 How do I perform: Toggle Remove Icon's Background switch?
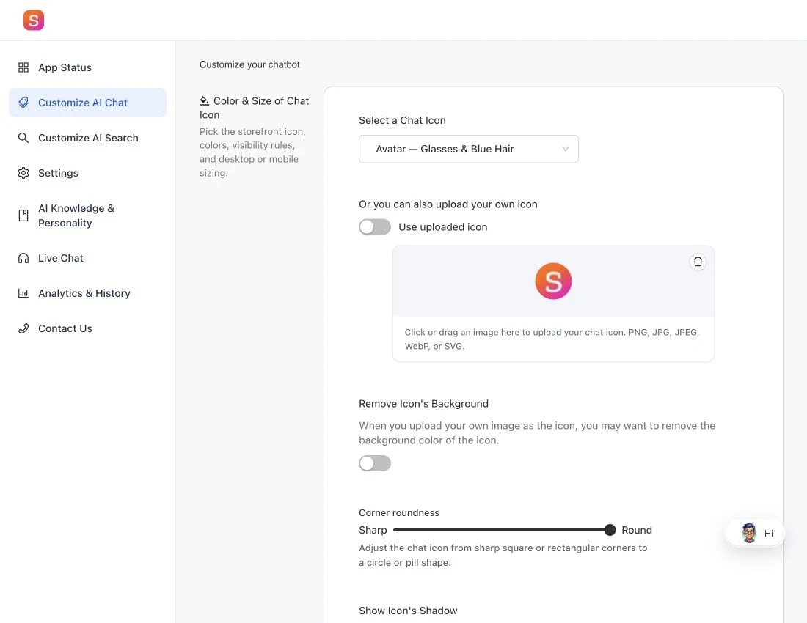tap(375, 463)
